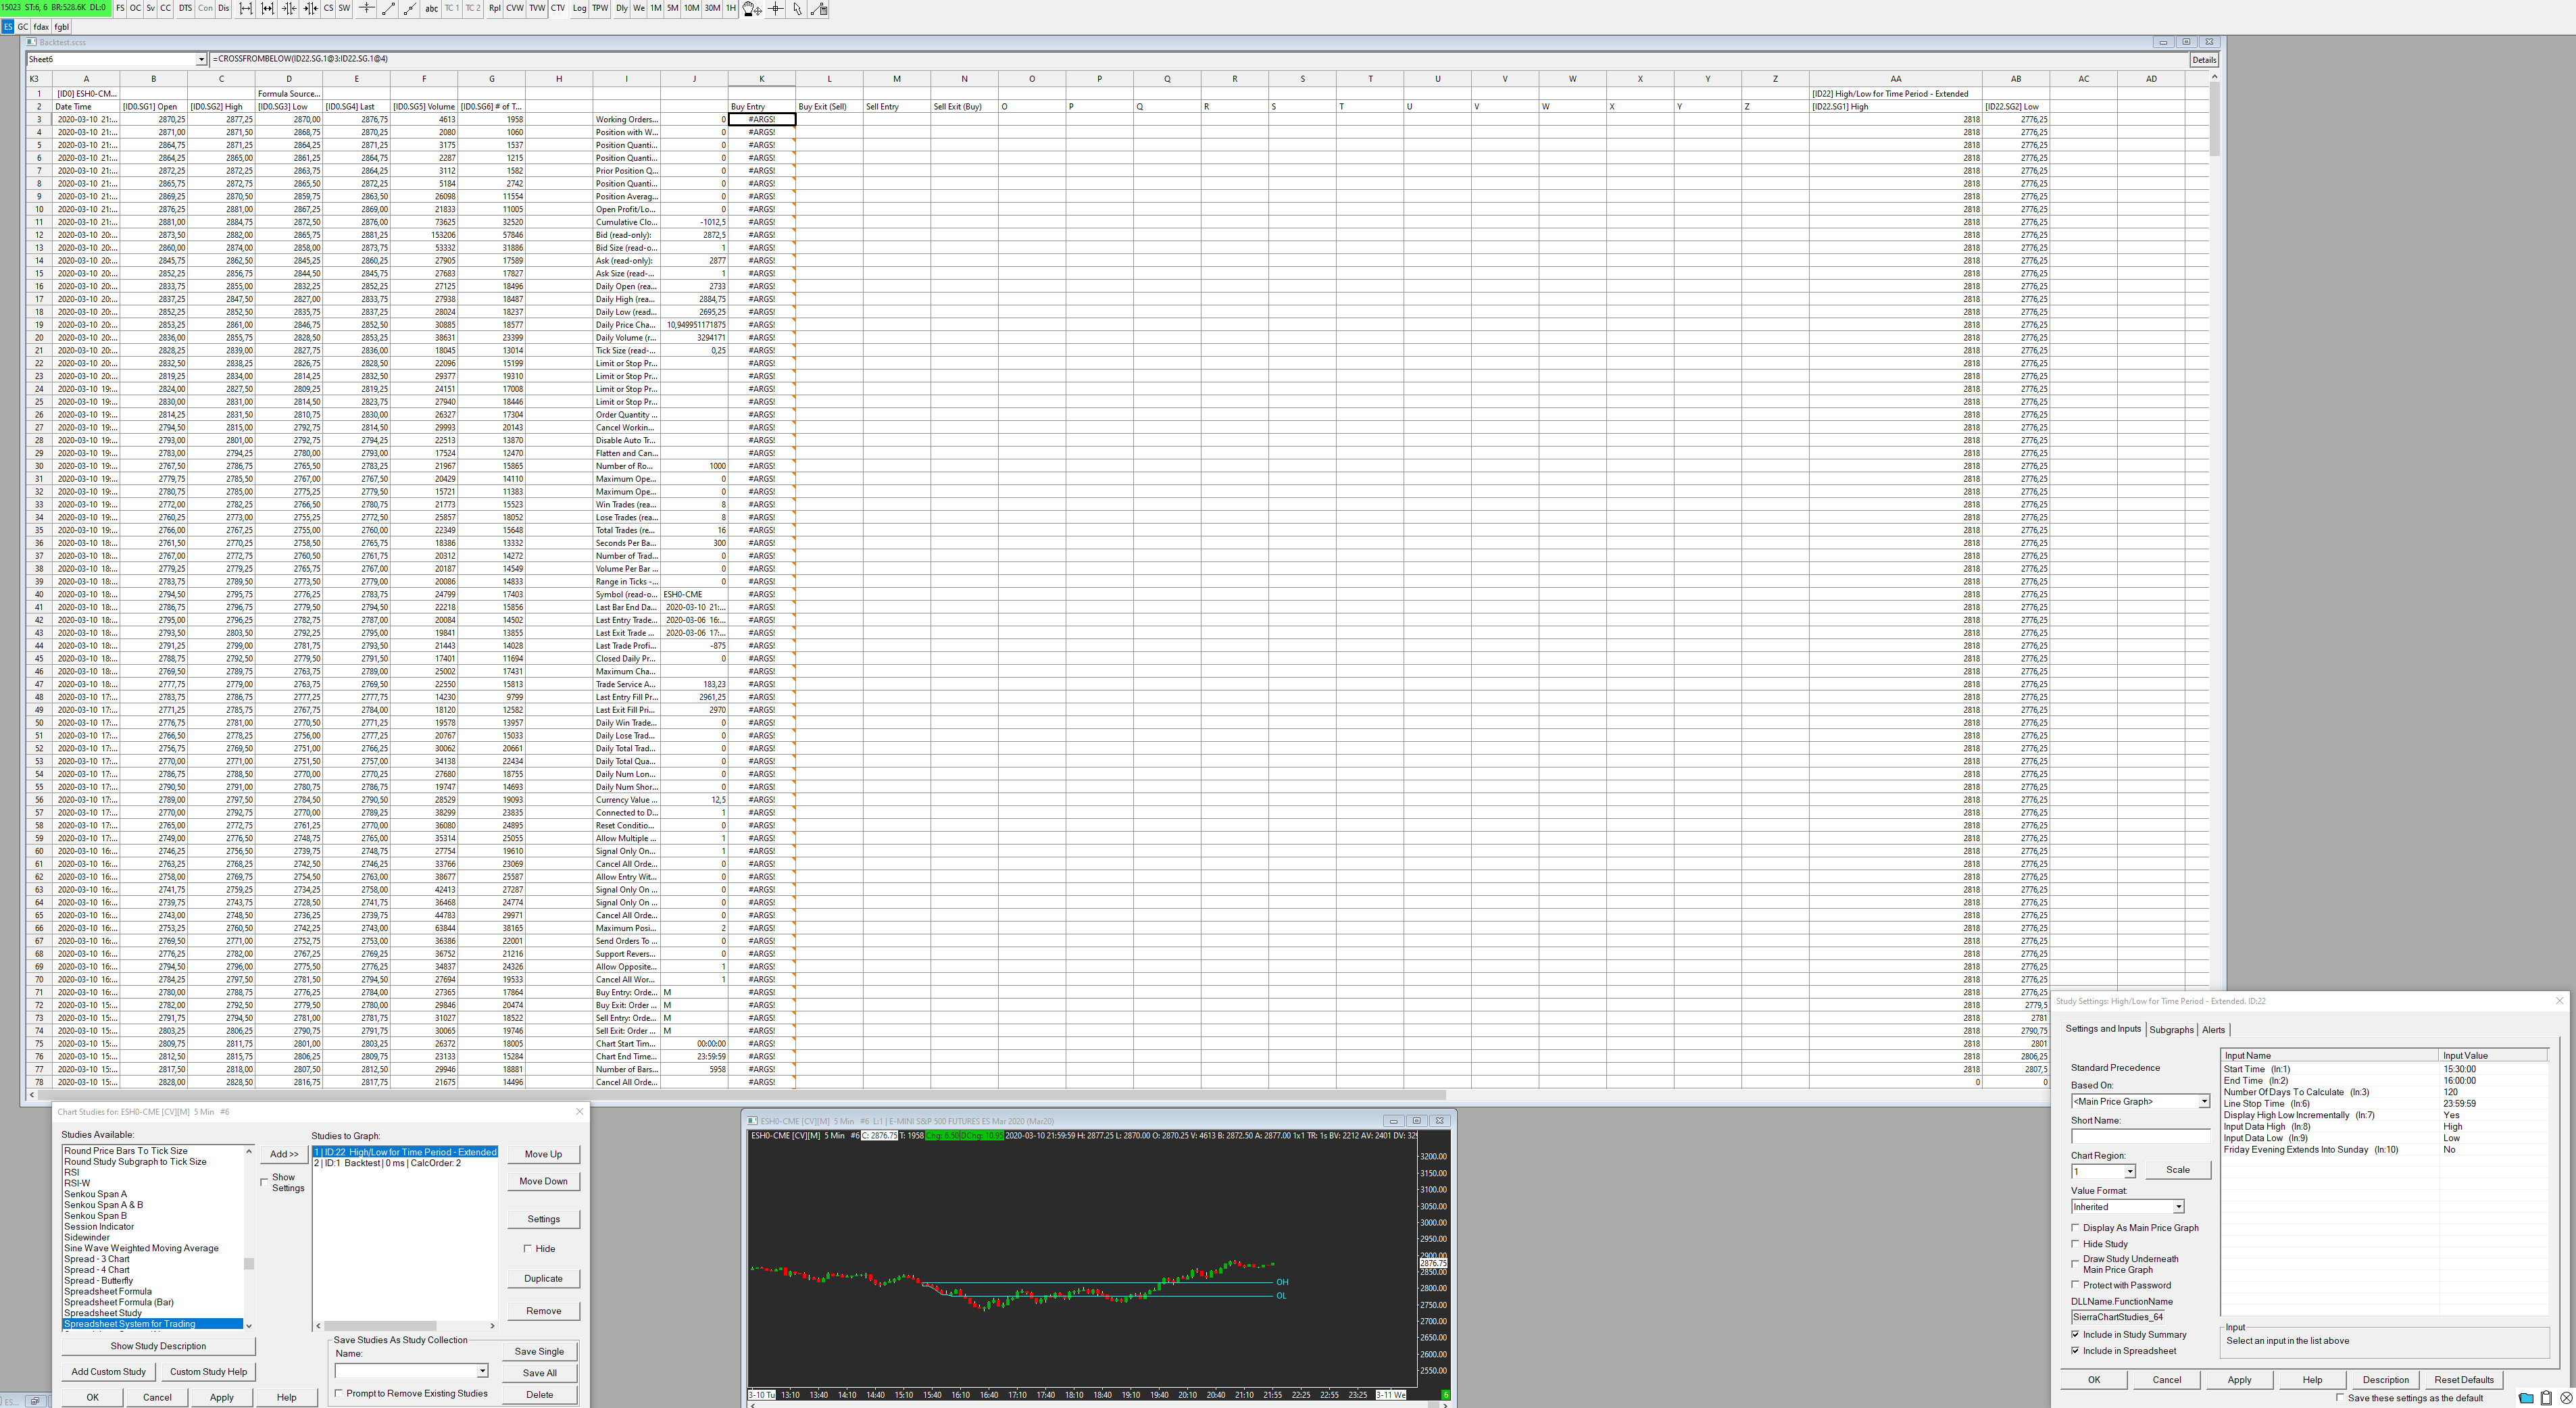Click the FS toolbar button
Viewport: 2576px width, 1408px height.
tap(120, 8)
